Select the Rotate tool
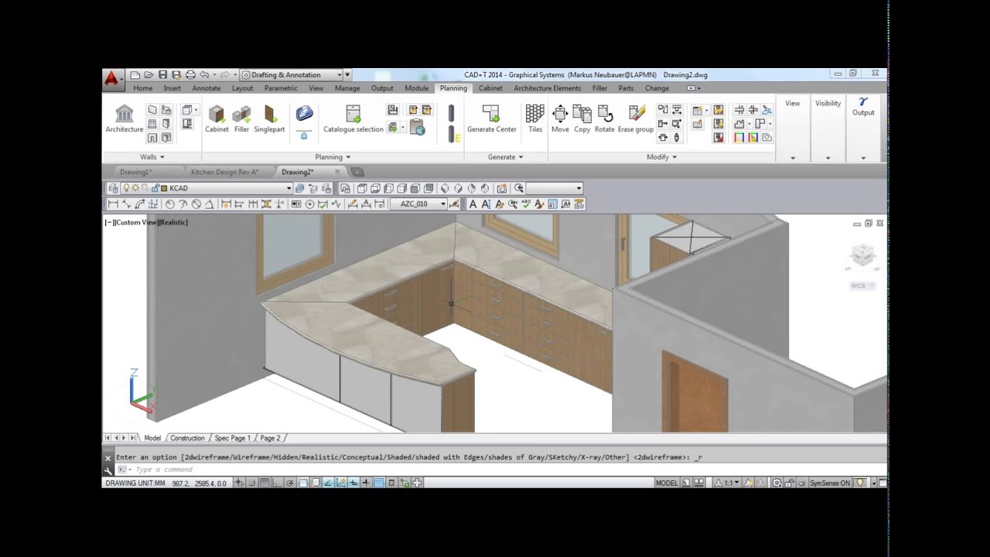Screen dimensions: 990x557 (x=604, y=119)
